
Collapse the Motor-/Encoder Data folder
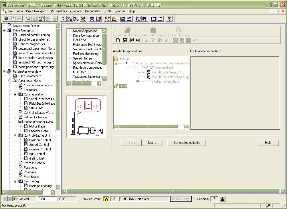click(x=15, y=122)
